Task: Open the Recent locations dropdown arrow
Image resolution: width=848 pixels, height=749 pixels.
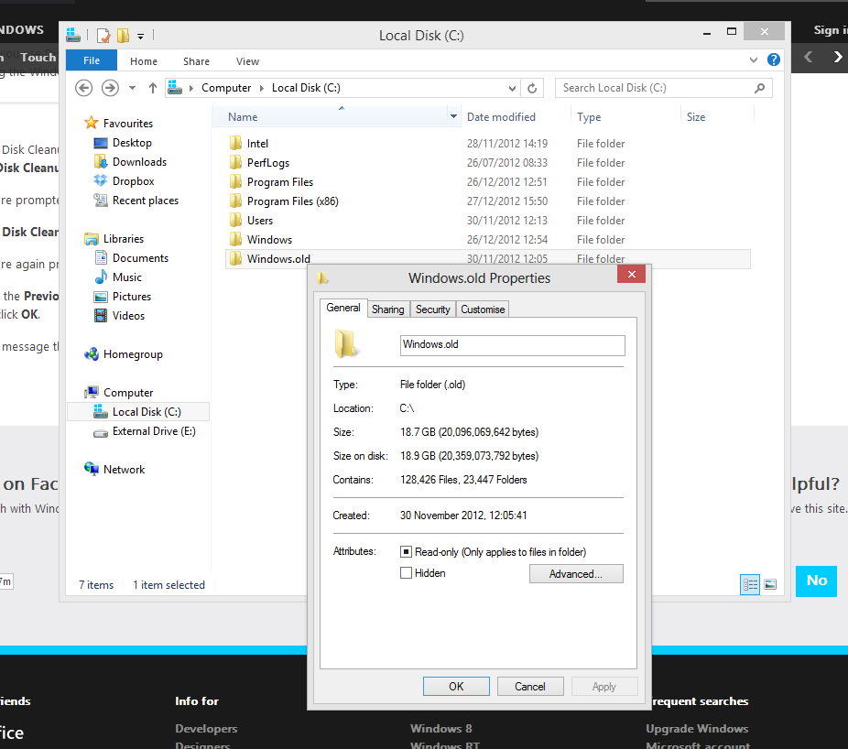Action: [132, 88]
